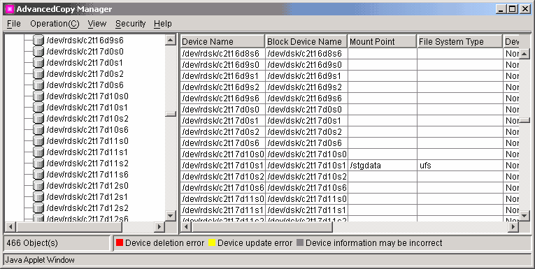
Task: Click the 466 Object(s) status text
Action: tap(32, 243)
